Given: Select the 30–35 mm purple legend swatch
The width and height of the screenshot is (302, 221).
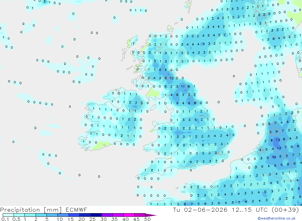Looking at the screenshot, I should coord(107,215).
